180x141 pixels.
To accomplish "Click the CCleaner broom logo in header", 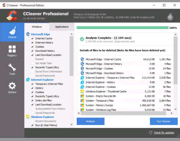I will (12, 16).
